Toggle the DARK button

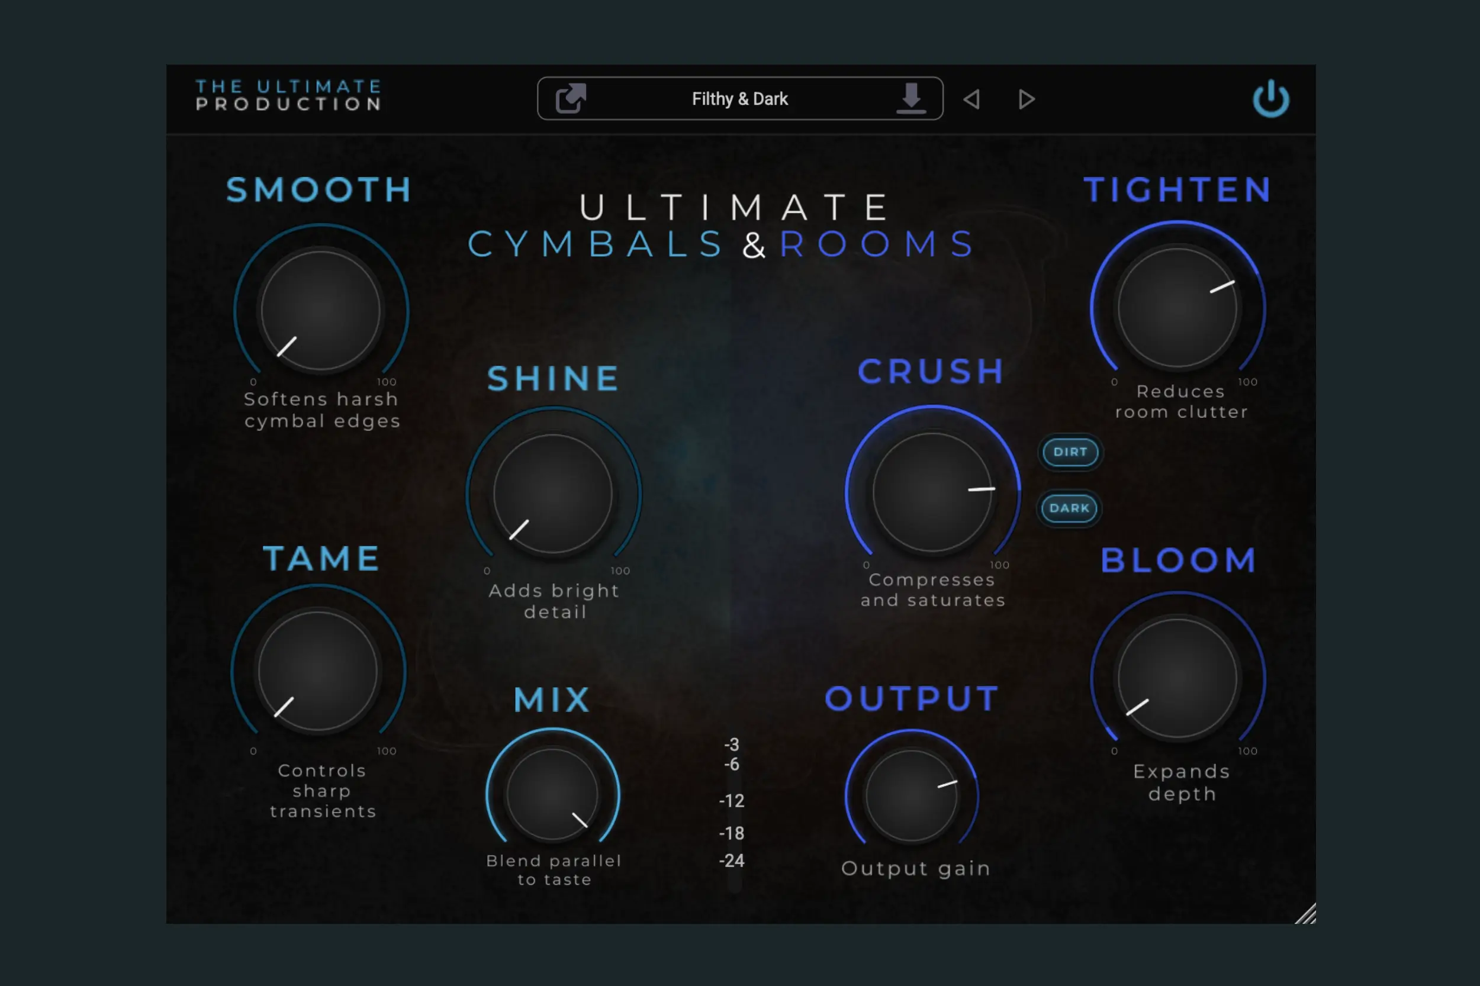[1069, 507]
